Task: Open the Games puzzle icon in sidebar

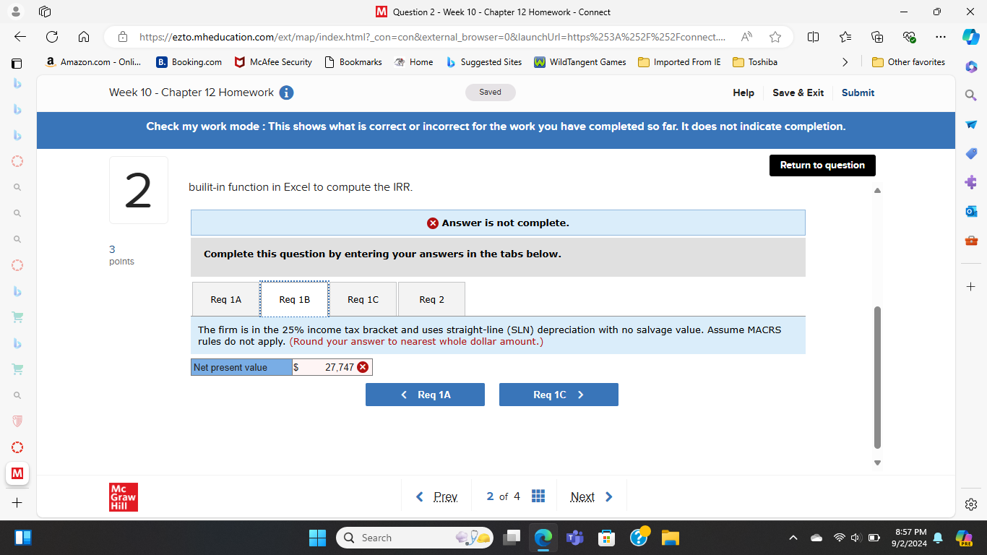Action: 971,182
